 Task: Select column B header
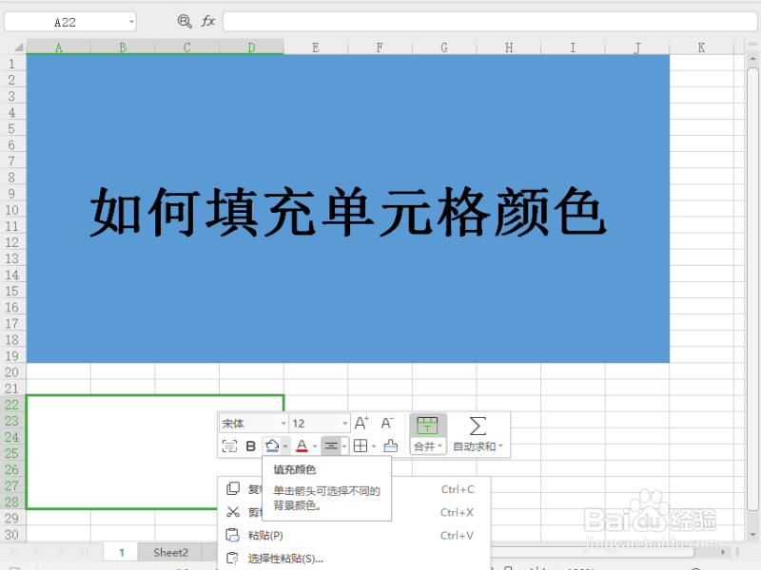coord(123,47)
